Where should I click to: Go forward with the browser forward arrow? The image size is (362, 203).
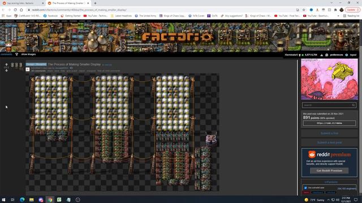[9, 10]
